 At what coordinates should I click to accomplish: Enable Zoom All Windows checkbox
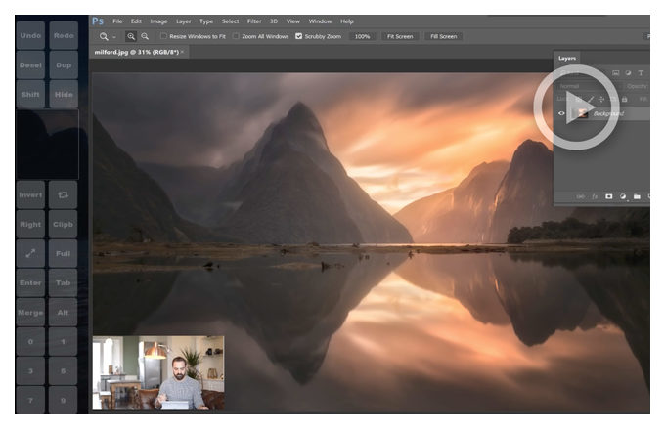click(236, 36)
